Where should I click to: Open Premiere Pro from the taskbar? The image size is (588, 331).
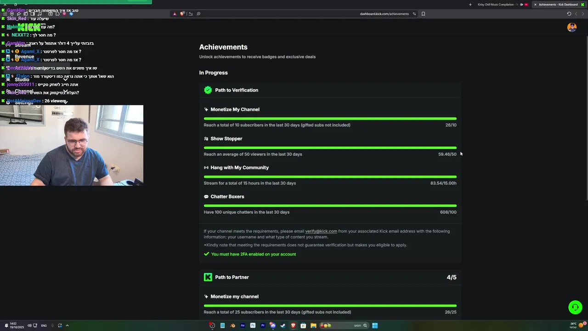(x=263, y=325)
